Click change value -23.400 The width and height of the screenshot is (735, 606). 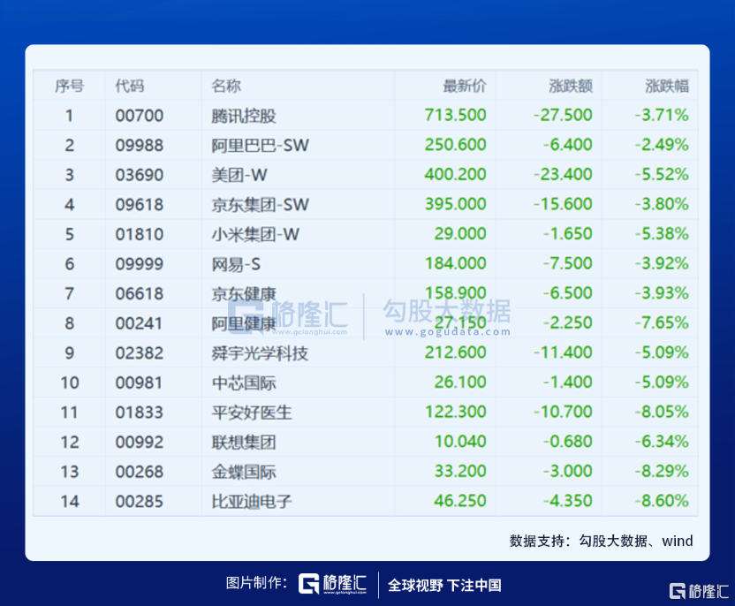point(563,174)
